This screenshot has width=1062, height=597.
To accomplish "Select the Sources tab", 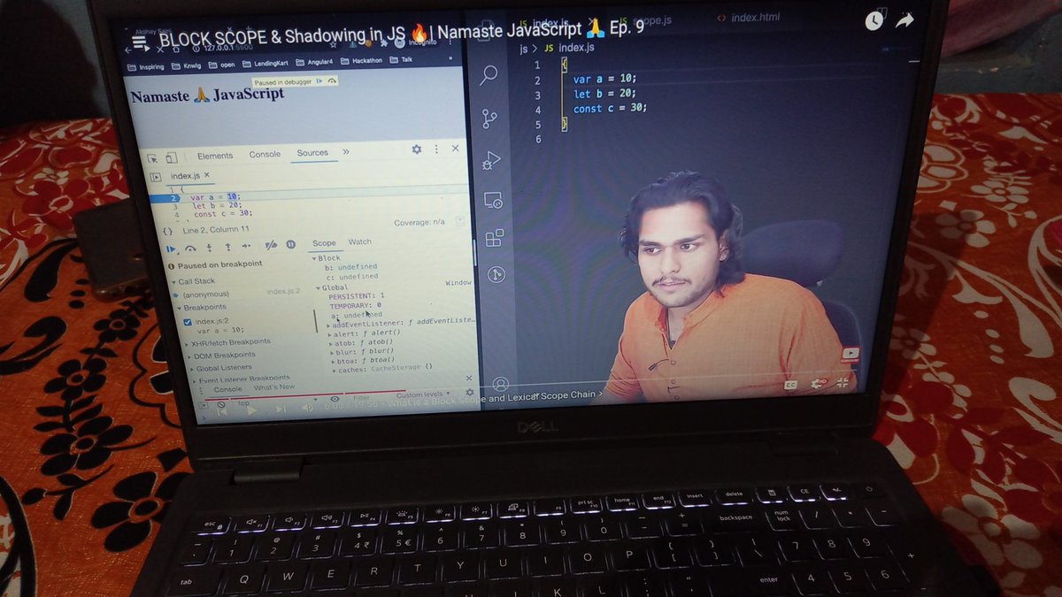I will tap(312, 153).
